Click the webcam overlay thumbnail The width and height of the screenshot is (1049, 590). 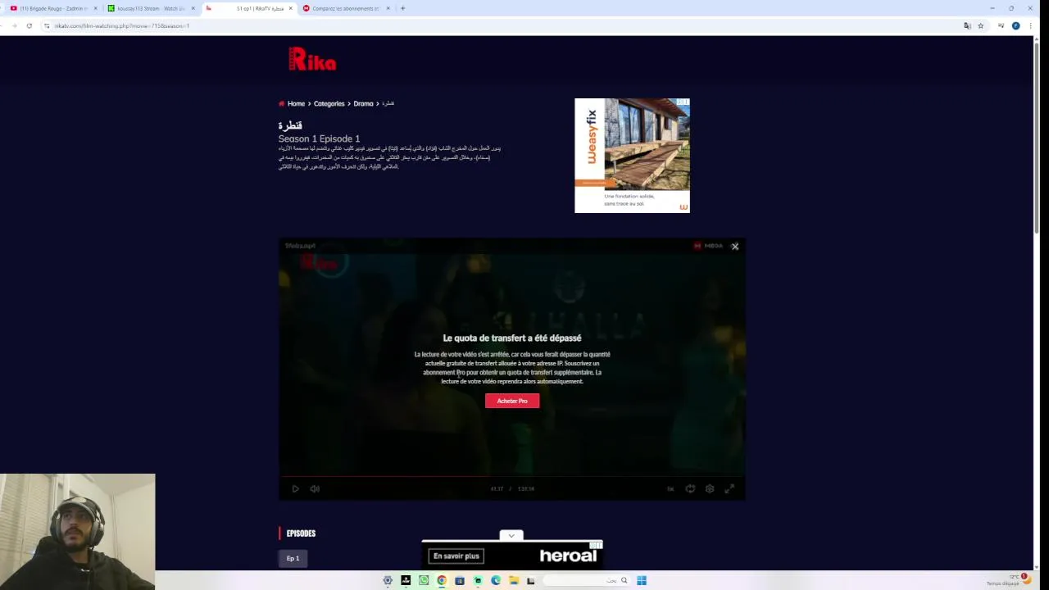(x=78, y=532)
